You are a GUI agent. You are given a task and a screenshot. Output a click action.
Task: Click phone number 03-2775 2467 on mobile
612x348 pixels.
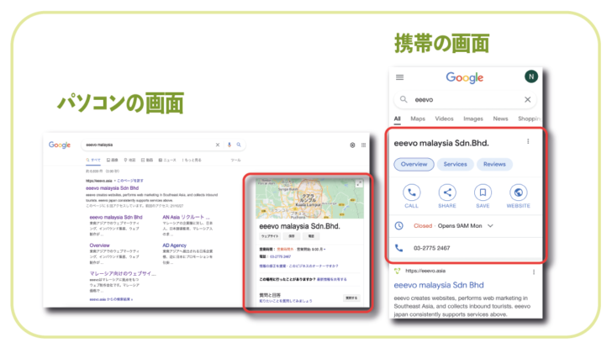(x=433, y=248)
